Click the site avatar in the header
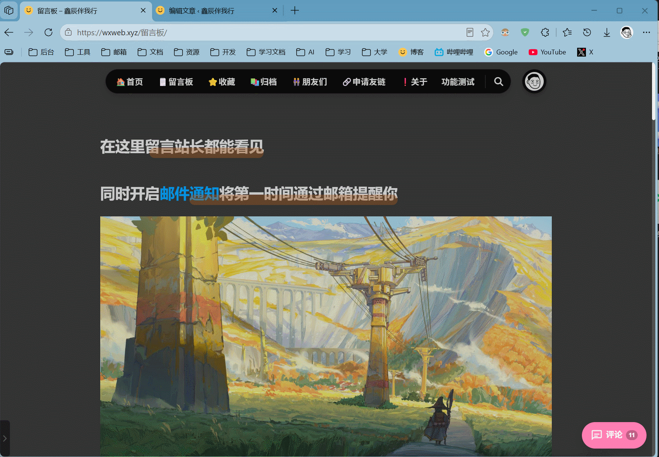 click(534, 82)
